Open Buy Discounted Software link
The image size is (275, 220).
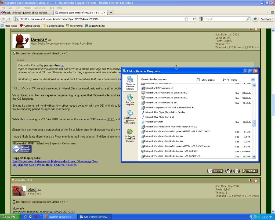coord(55,161)
